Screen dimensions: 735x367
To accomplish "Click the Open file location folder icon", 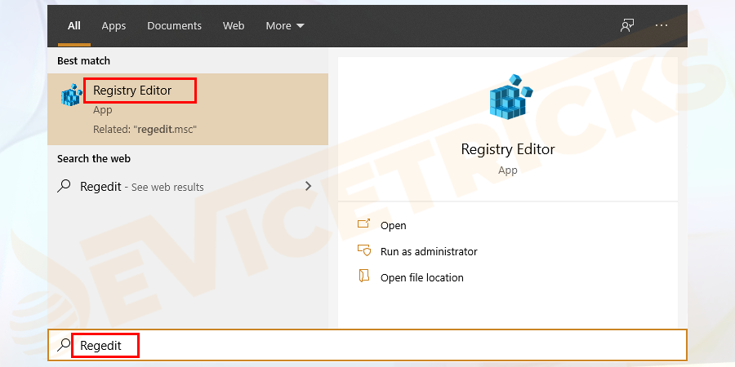I will (x=363, y=276).
